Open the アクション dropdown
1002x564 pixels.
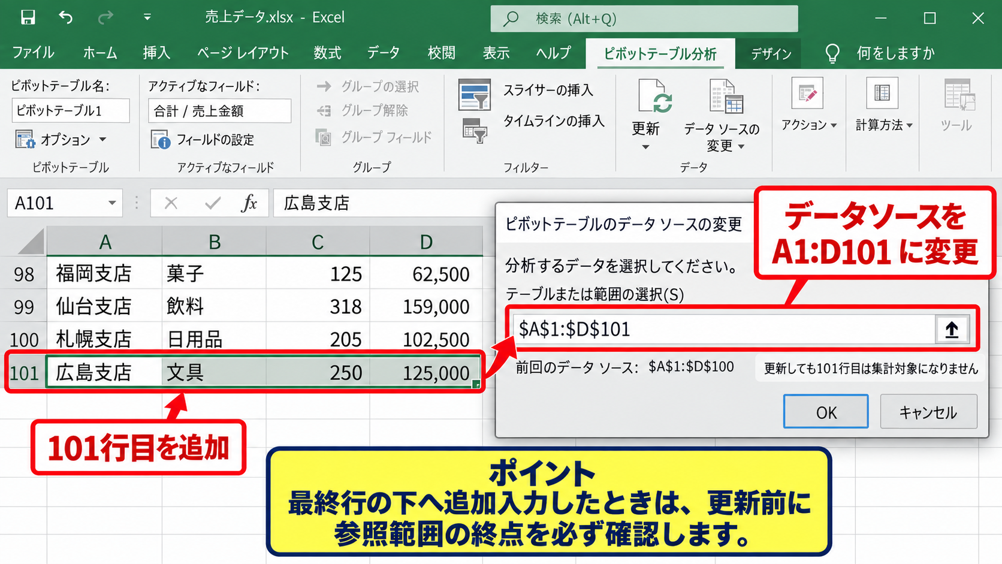pos(808,125)
